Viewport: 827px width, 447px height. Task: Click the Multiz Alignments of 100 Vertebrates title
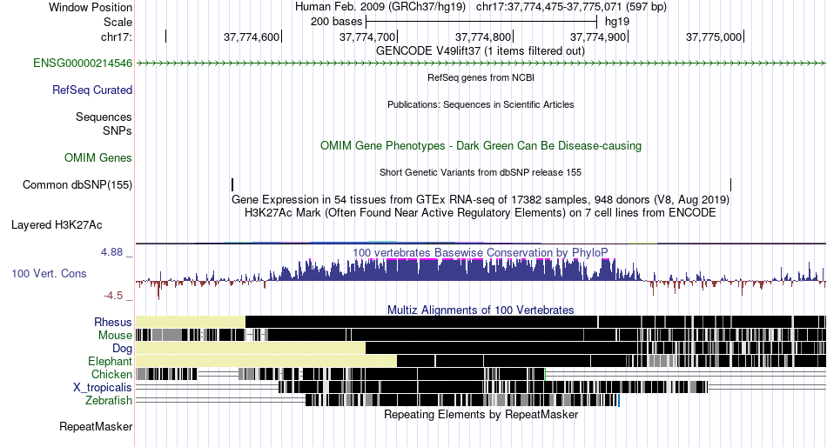tap(481, 310)
